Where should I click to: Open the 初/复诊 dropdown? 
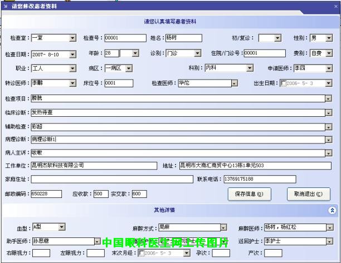(278, 38)
